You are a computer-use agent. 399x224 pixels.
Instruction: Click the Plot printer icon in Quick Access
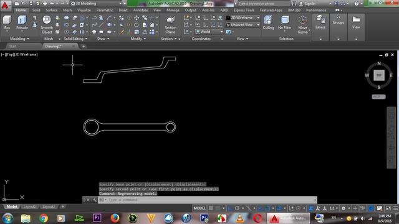[45, 4]
